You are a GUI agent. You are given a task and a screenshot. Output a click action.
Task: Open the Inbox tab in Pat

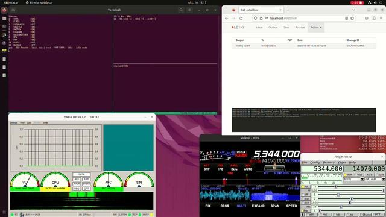point(259,27)
